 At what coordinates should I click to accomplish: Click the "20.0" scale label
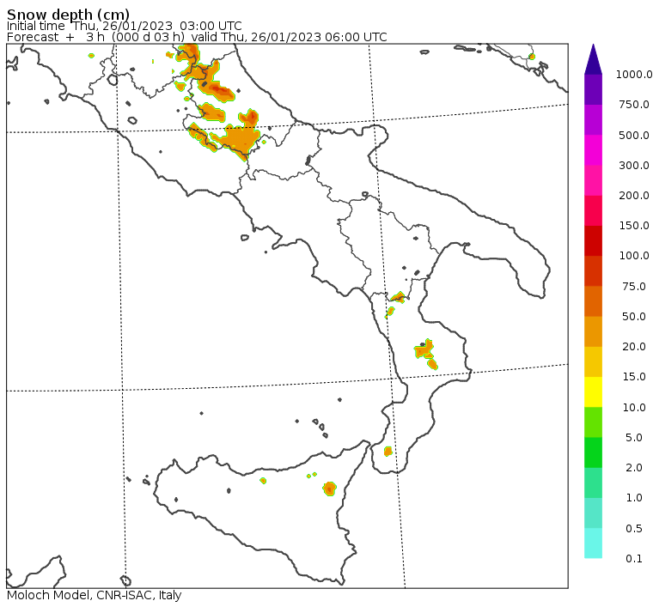click(634, 347)
